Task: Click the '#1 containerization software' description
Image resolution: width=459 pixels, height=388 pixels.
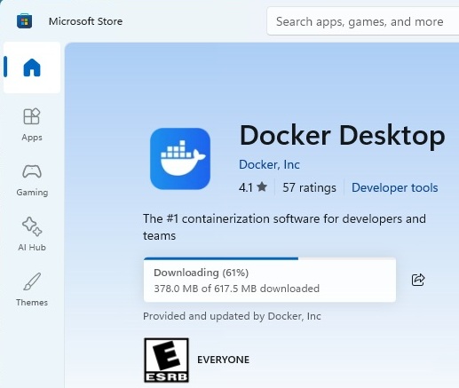Action: pos(284,227)
